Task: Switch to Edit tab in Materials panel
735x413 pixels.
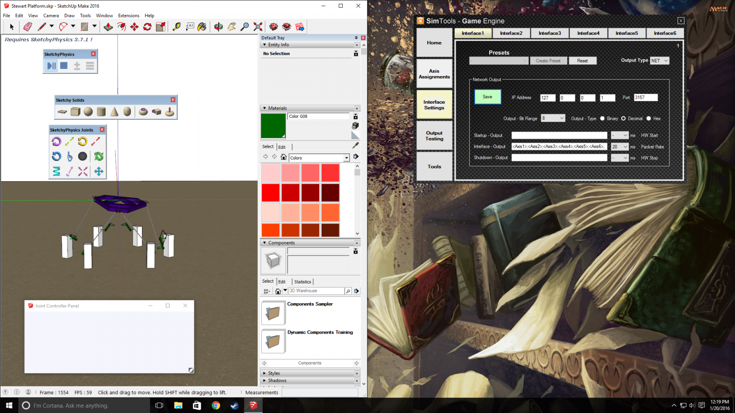Action: coord(282,147)
